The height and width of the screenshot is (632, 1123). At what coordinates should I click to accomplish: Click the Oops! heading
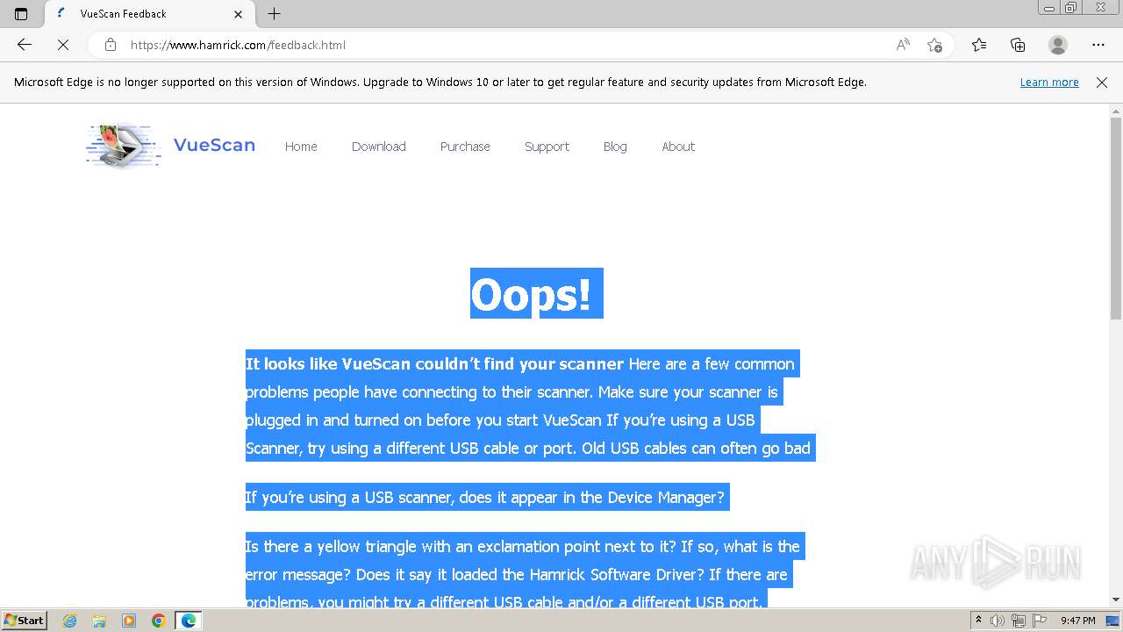click(536, 293)
